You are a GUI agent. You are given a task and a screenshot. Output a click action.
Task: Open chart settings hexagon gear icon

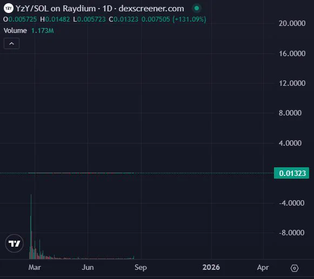coord(295,268)
